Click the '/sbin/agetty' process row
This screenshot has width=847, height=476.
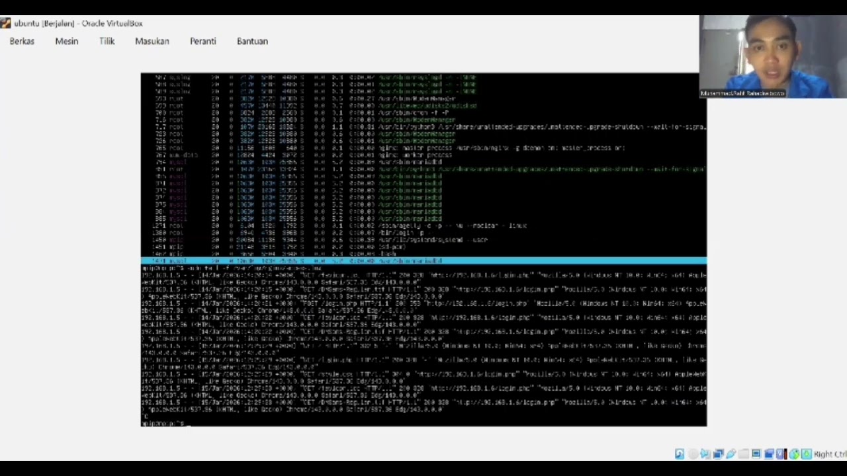point(423,225)
